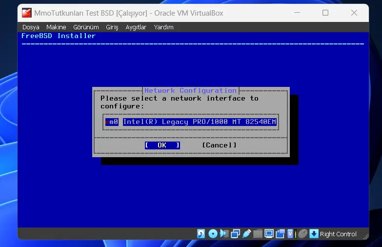Click the Intel(R) Legacy PRO/1000 description

click(200, 122)
